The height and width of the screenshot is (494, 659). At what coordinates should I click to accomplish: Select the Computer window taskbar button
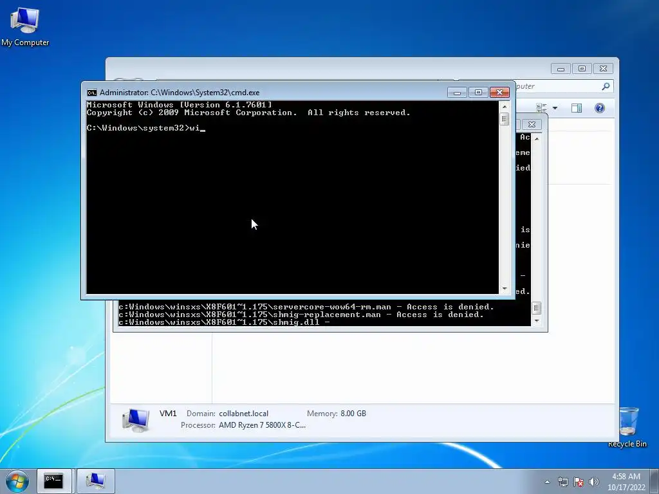pyautogui.click(x=95, y=481)
